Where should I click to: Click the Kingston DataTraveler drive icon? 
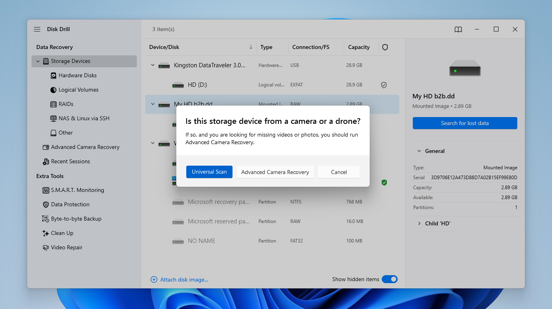pos(164,65)
